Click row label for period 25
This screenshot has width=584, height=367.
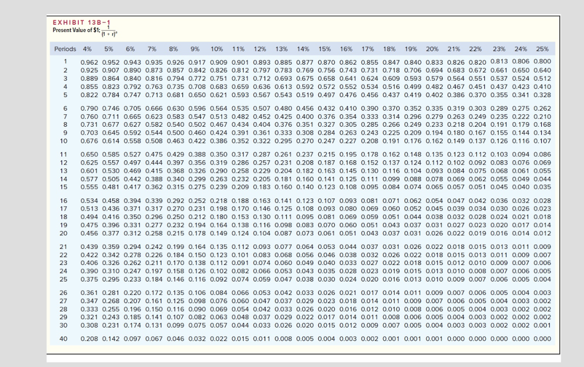[x=64, y=279]
